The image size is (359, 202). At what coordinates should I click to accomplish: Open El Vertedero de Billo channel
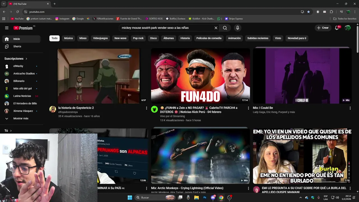coord(21,104)
